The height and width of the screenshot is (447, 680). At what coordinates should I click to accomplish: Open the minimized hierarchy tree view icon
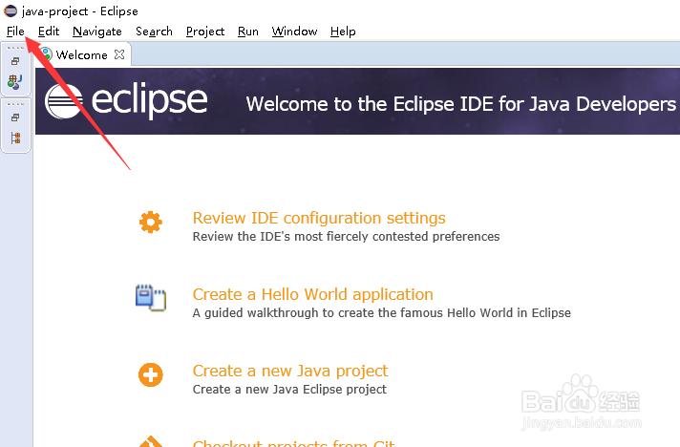tap(15, 138)
